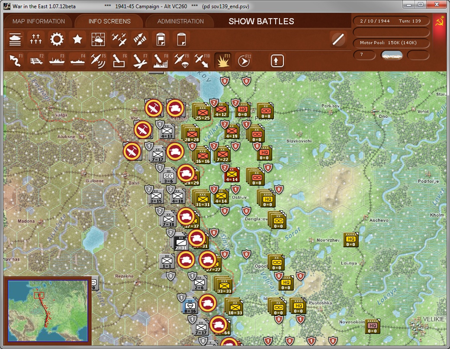Open ground battle marker at Petseri
This screenshot has height=349, width=450.
point(175,108)
